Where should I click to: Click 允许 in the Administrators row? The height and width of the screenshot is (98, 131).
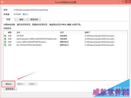(10, 39)
